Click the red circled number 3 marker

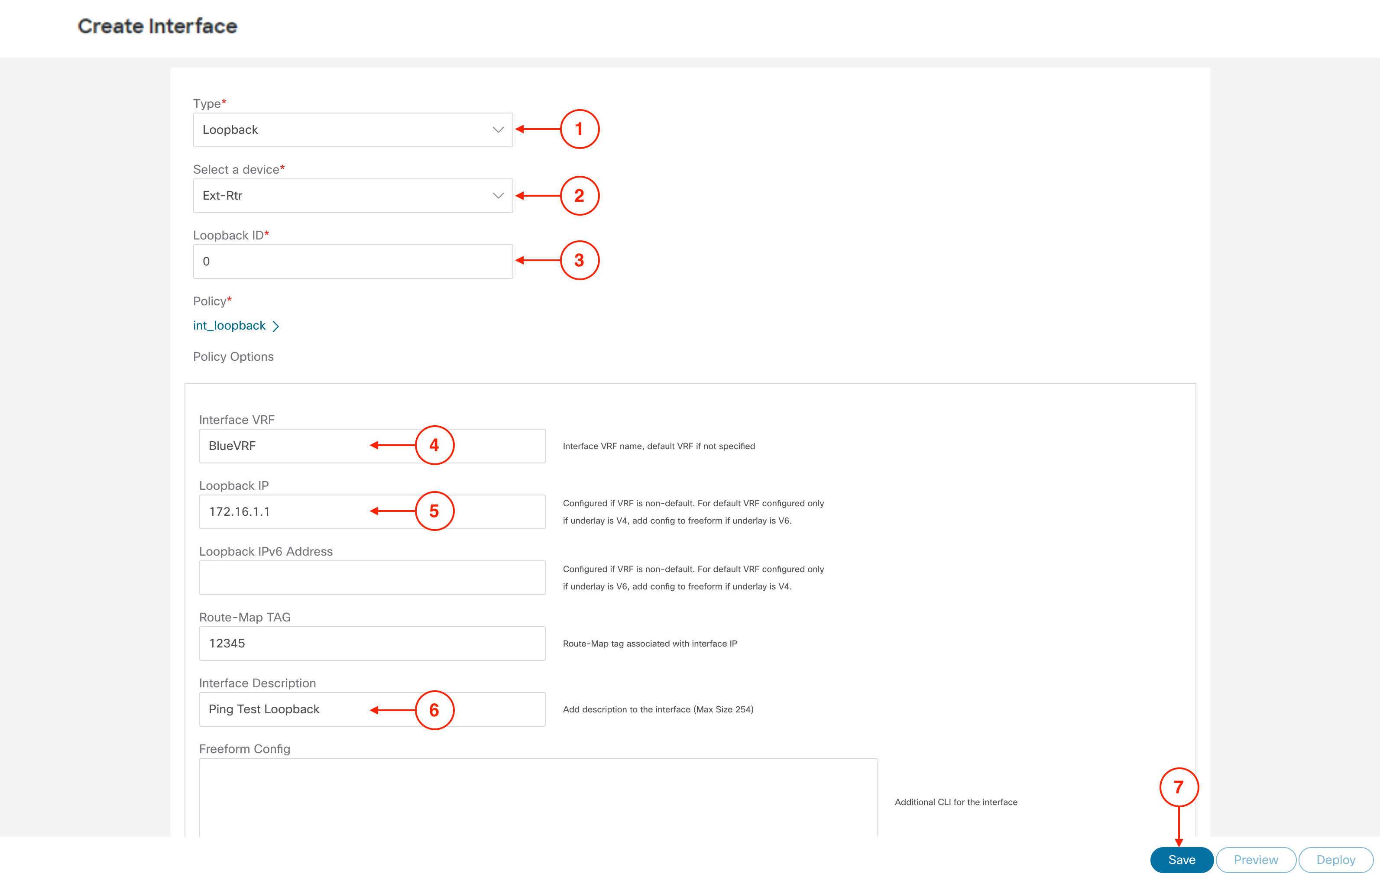[x=580, y=260]
